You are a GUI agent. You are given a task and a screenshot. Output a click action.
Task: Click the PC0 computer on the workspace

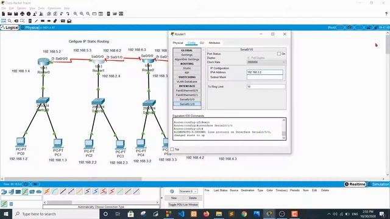(20, 142)
